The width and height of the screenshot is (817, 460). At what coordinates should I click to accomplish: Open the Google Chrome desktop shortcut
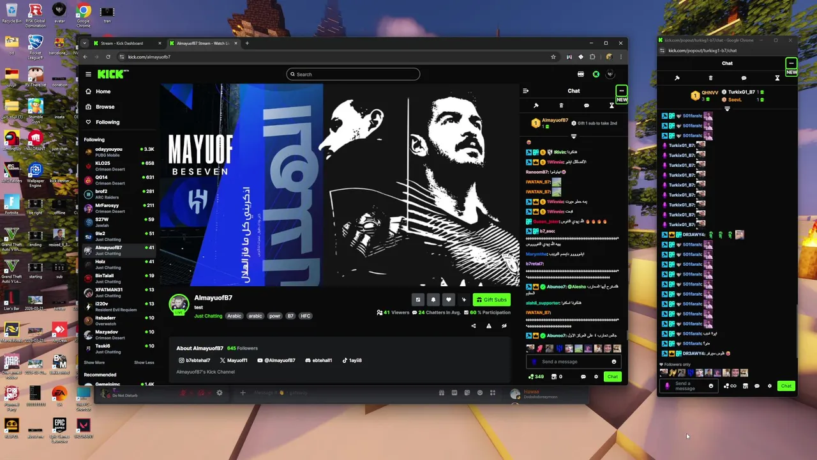83,14
